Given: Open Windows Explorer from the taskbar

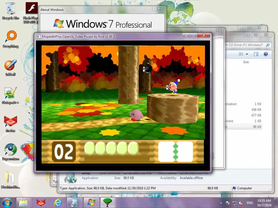Looking at the screenshot, I should 23,203.
